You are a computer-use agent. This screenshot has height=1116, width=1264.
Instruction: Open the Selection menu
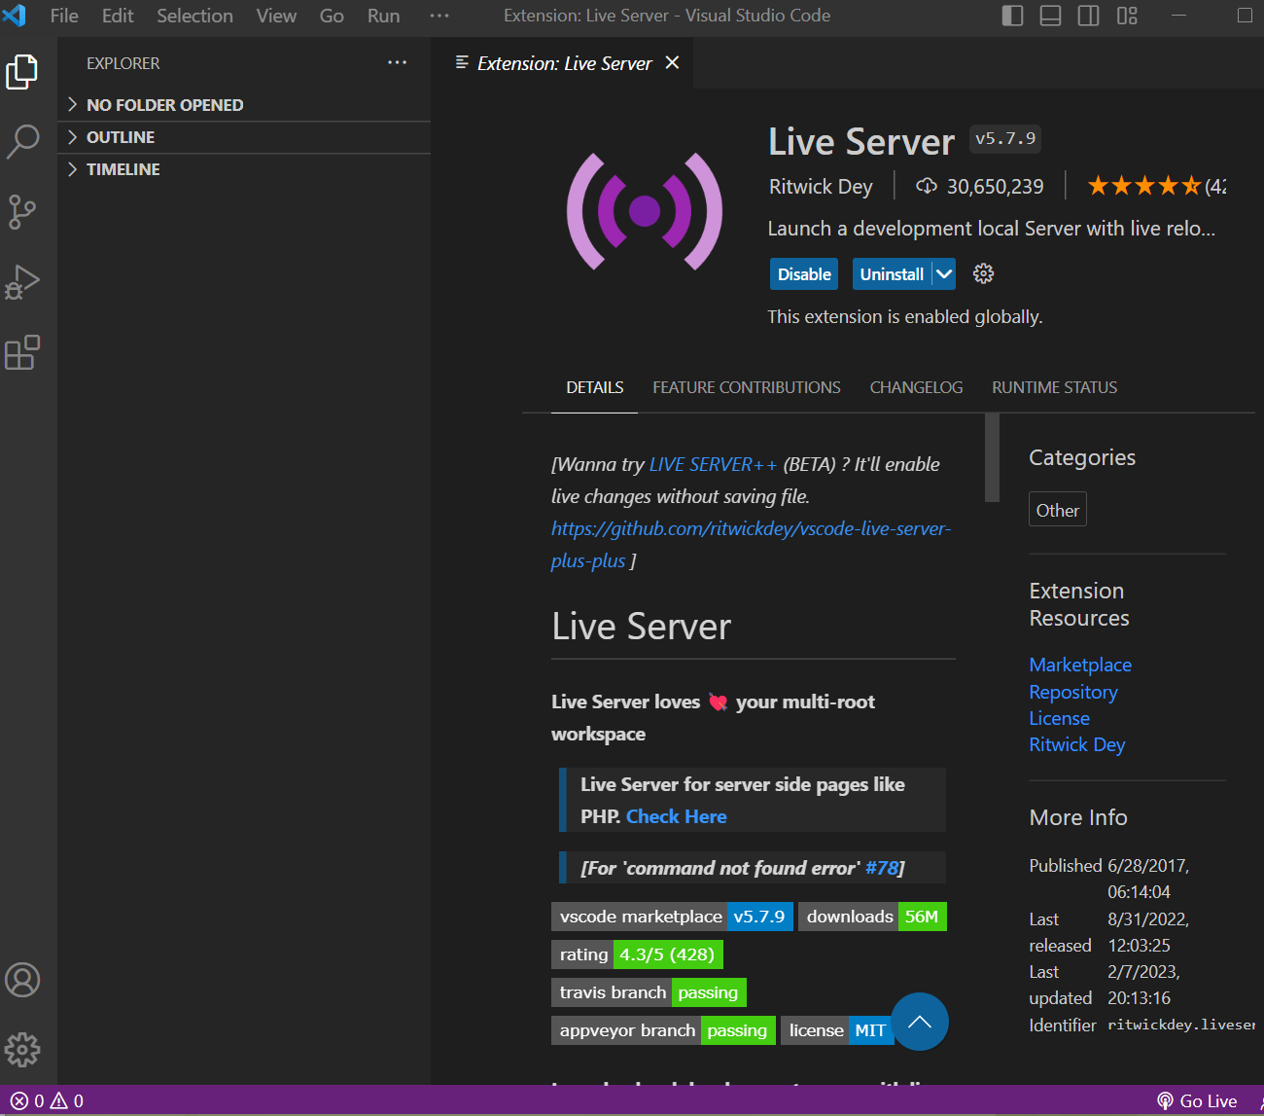point(195,16)
